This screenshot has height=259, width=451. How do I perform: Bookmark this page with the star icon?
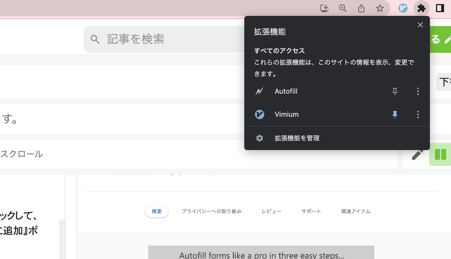(x=380, y=8)
